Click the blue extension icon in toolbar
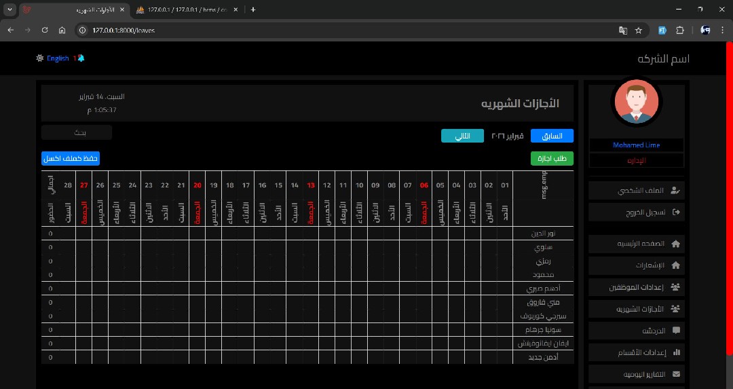Image resolution: width=733 pixels, height=389 pixels. tap(662, 30)
